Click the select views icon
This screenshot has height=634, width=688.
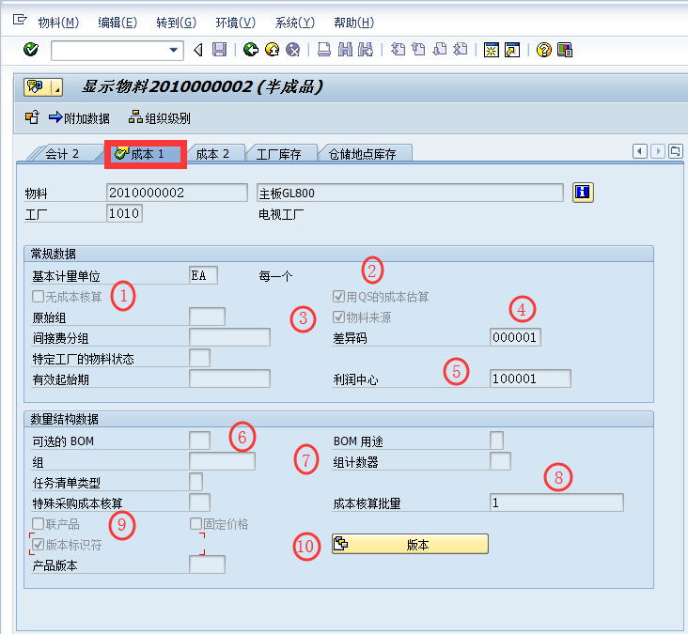coord(32,117)
